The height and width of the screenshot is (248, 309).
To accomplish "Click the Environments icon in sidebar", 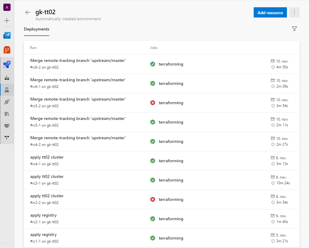I will coord(7,90).
